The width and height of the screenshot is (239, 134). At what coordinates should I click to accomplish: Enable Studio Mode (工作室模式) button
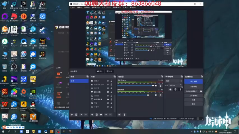click(193, 96)
